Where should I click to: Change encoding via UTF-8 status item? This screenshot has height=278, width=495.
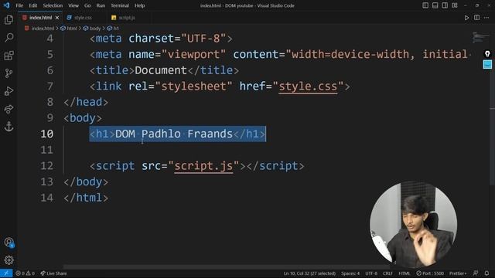pos(371,273)
